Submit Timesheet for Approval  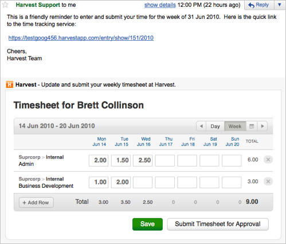point(218,224)
